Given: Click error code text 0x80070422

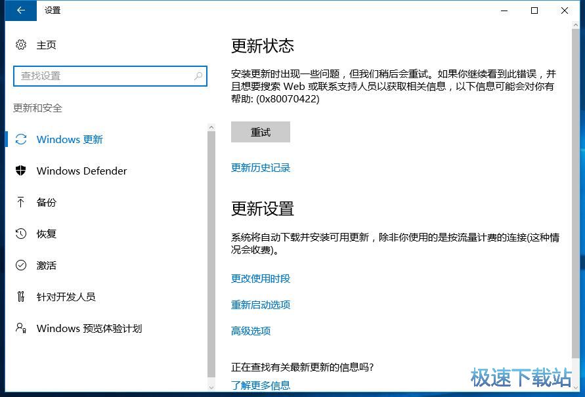Looking at the screenshot, I should coord(288,99).
